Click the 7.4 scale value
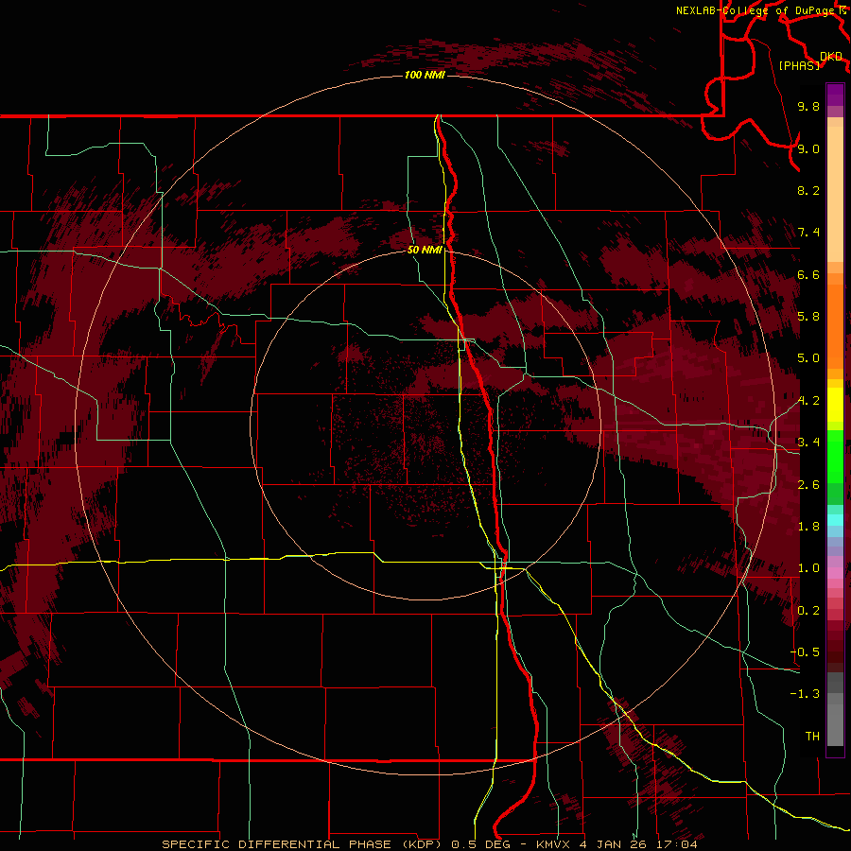This screenshot has width=851, height=851. click(808, 233)
